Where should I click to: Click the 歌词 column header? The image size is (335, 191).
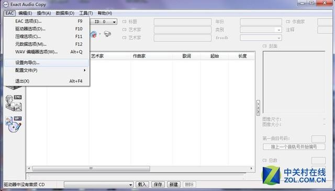coord(186,56)
